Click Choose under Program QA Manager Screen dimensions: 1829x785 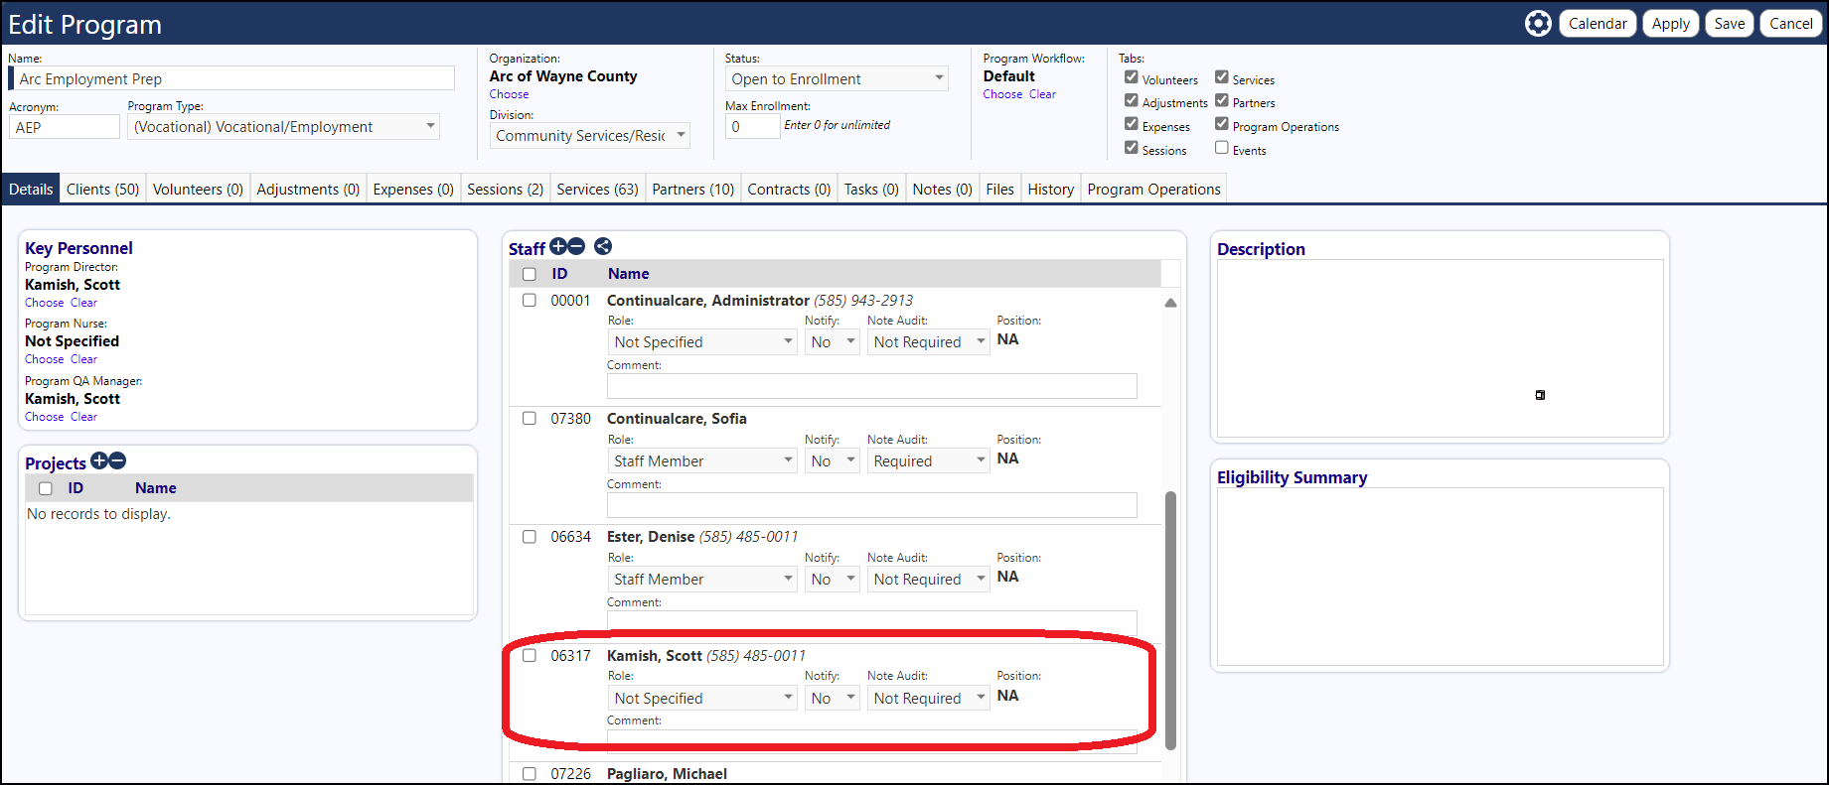click(45, 417)
